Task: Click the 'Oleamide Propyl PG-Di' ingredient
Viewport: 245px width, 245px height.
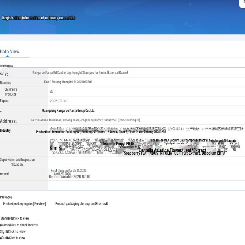Action: point(117,144)
